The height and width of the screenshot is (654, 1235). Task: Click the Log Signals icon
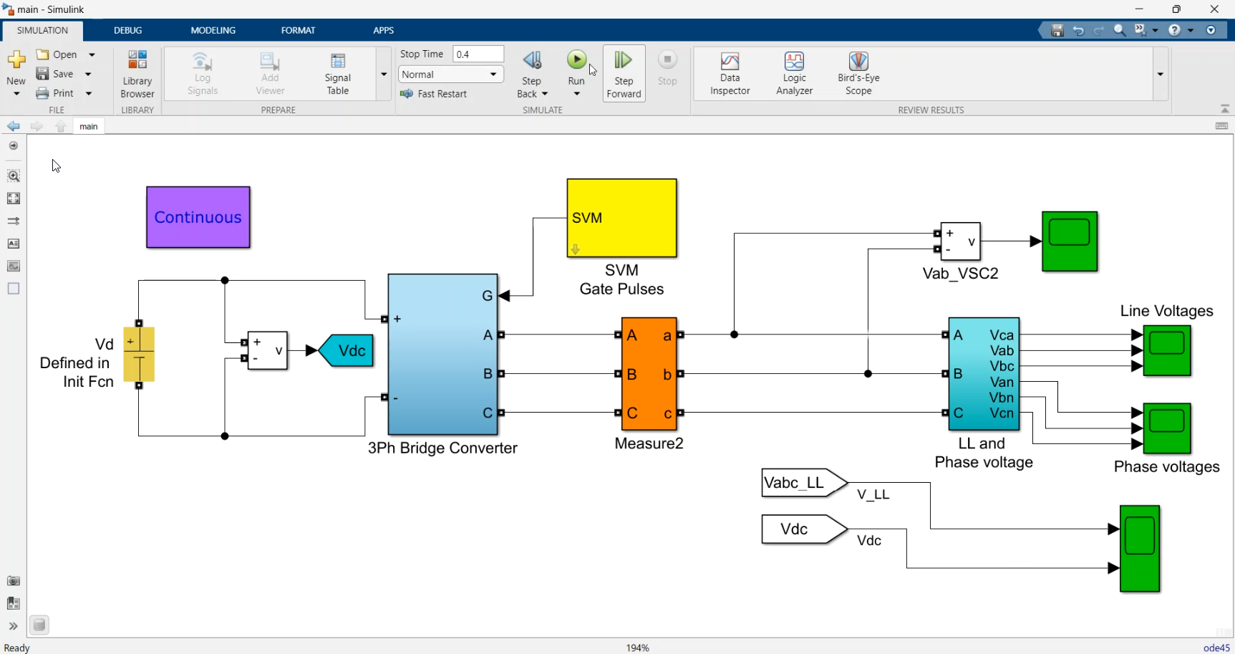203,72
